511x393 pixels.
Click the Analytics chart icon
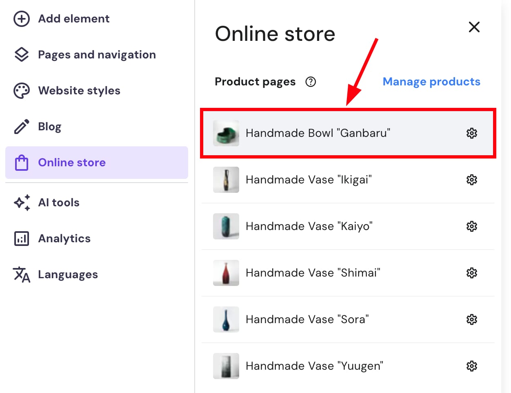click(21, 238)
